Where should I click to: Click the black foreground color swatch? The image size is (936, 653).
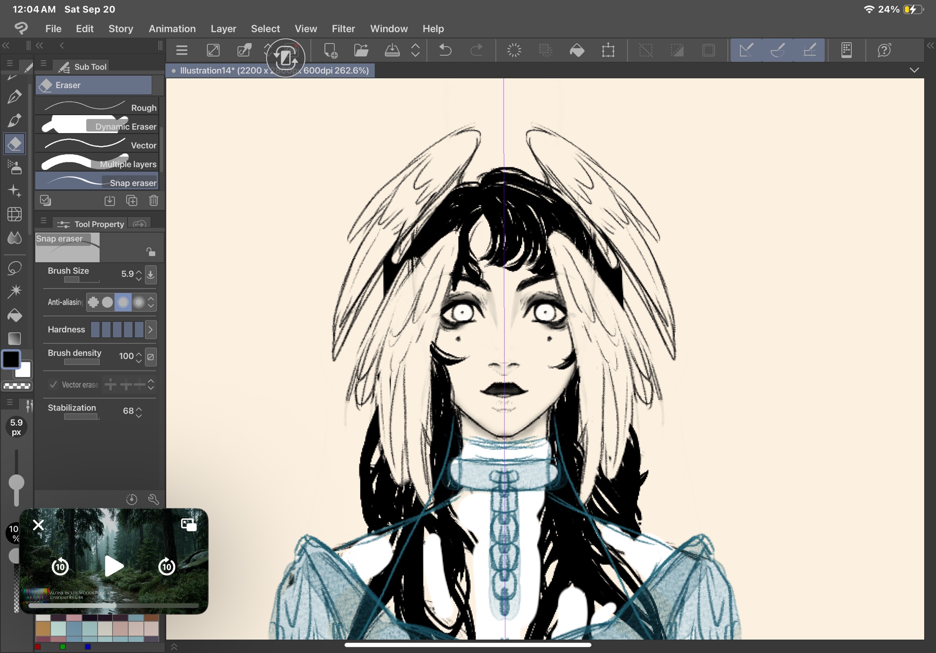[11, 359]
